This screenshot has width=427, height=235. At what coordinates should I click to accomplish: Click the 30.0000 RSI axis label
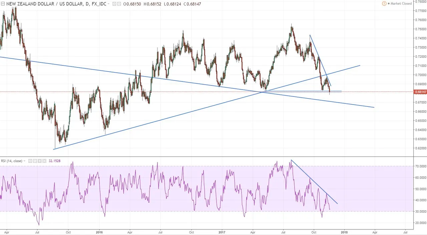pos(420,211)
